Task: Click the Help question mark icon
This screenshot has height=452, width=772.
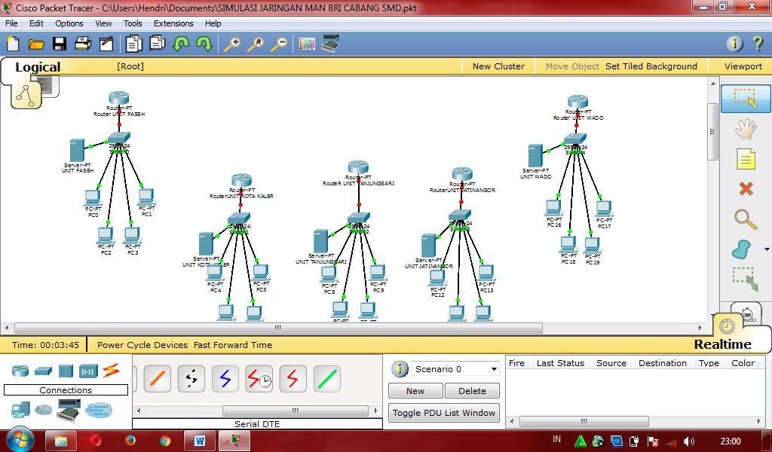Action: coord(758,44)
